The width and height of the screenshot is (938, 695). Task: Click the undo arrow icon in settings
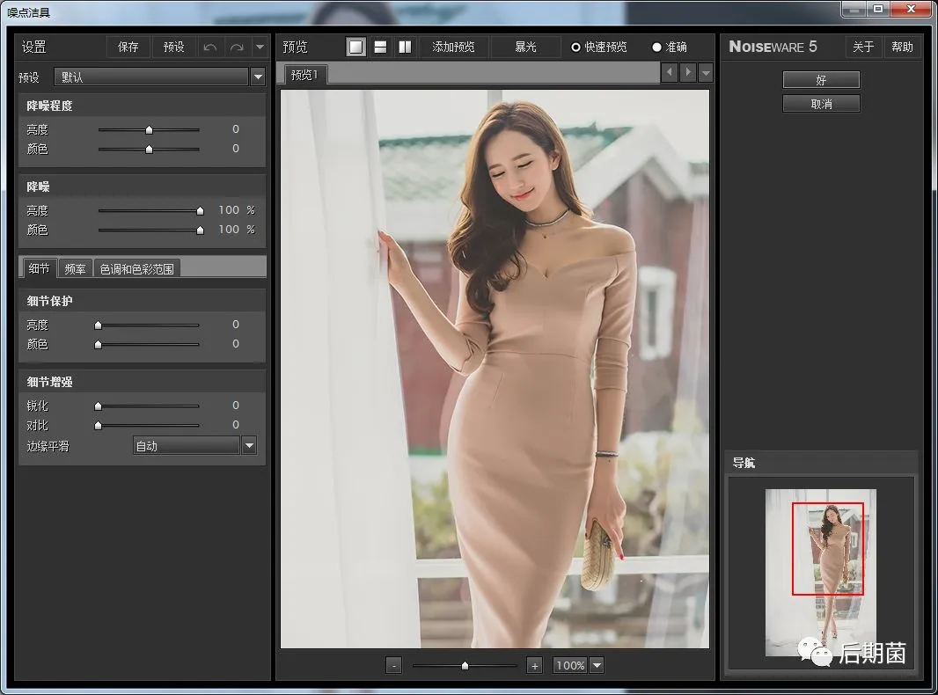coord(210,48)
